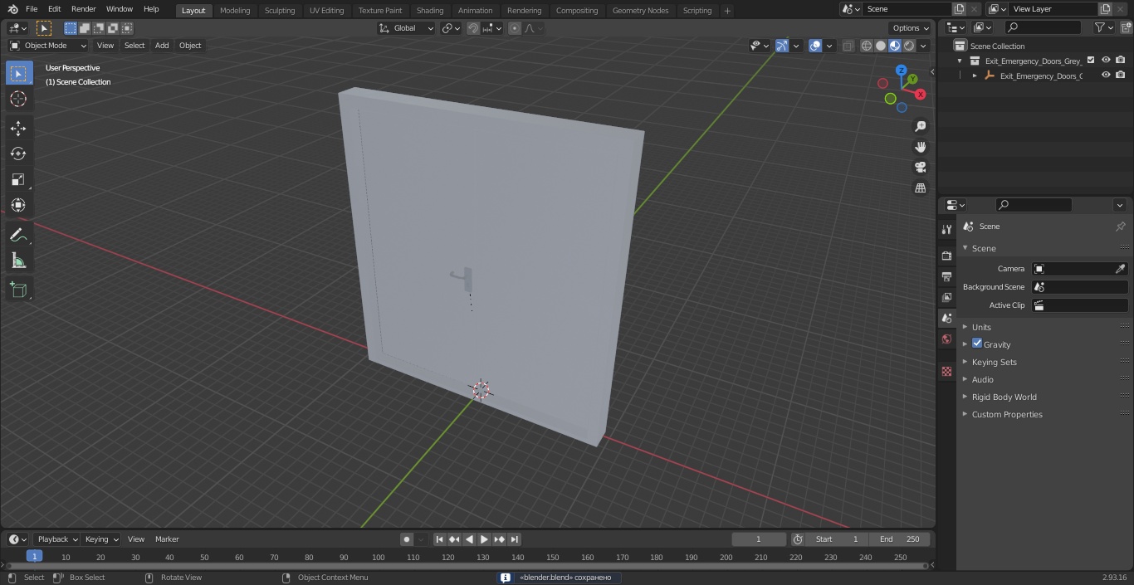Jump to the animation end frame

pos(514,539)
